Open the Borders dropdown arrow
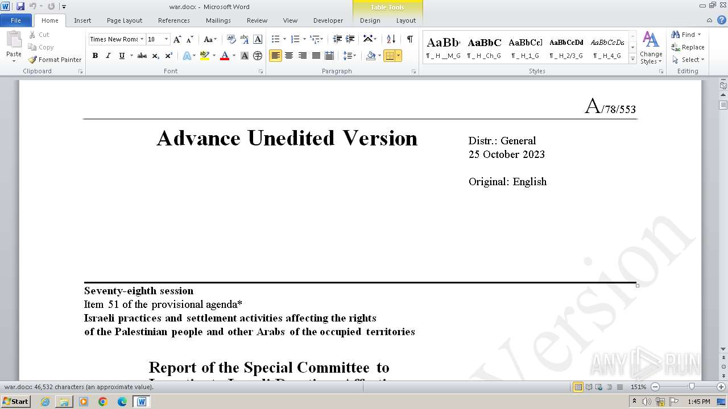This screenshot has width=728, height=409. [x=398, y=56]
